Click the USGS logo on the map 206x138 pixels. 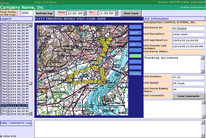coord(123,113)
